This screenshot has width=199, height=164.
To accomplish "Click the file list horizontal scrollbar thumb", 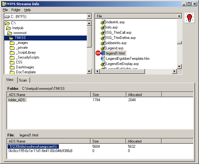I will (x=122, y=71).
